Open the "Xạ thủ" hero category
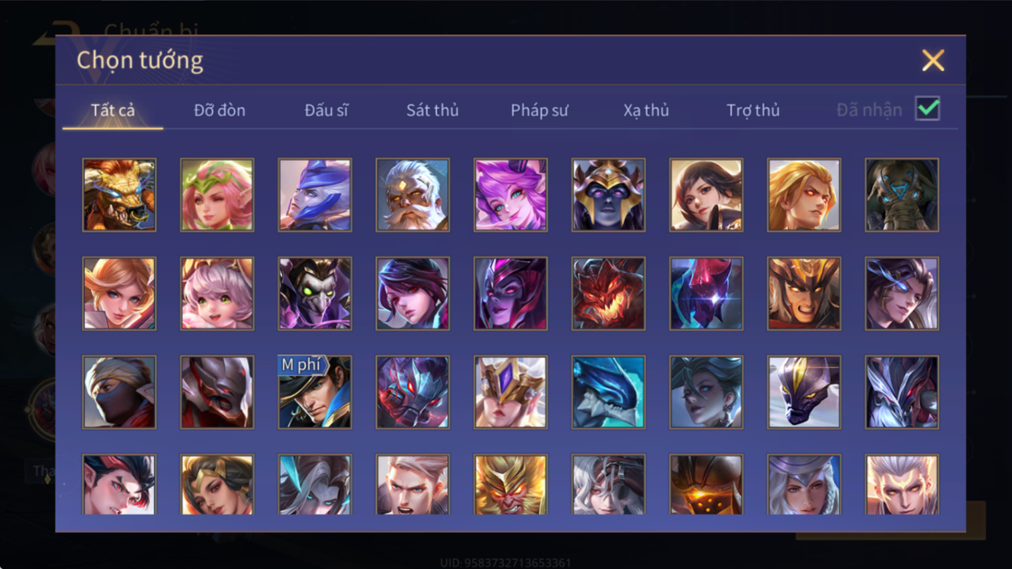This screenshot has width=1012, height=569. pyautogui.click(x=646, y=110)
